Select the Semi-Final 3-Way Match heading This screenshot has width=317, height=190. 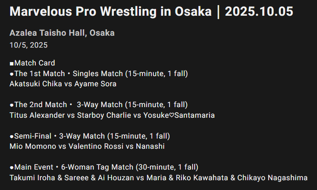[90, 136]
